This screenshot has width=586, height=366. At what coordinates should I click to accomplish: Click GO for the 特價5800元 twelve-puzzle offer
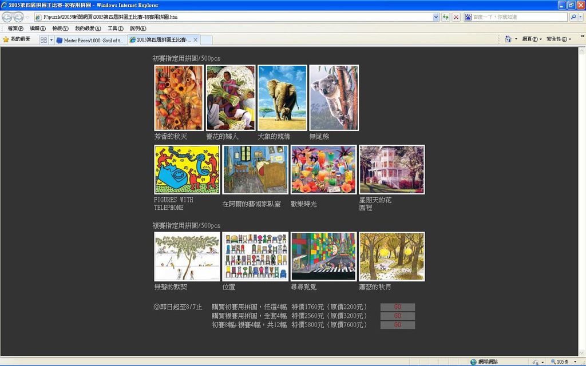[398, 325]
